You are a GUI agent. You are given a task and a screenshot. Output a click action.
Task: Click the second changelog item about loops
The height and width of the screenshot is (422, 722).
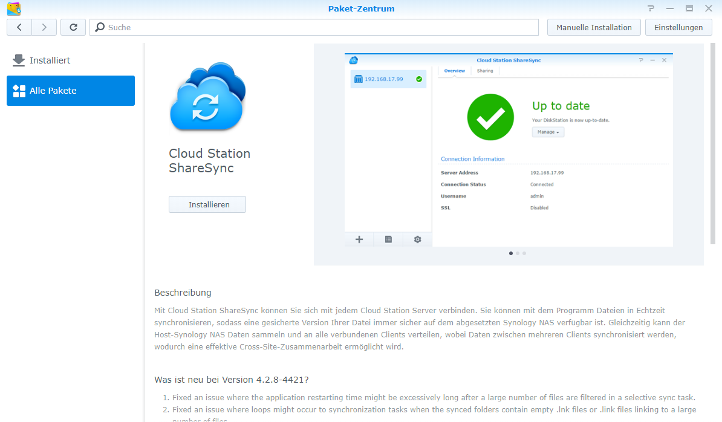(434, 414)
